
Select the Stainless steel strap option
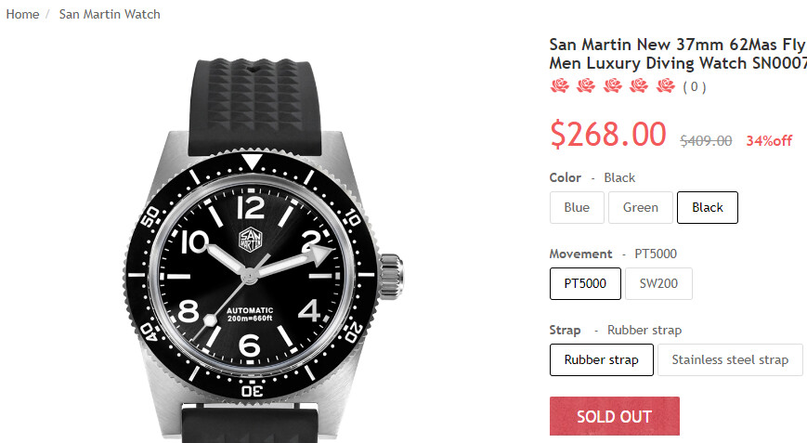(x=730, y=359)
